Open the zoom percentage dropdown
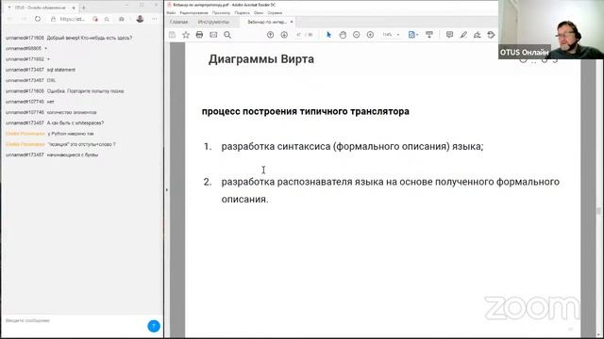 (x=398, y=35)
